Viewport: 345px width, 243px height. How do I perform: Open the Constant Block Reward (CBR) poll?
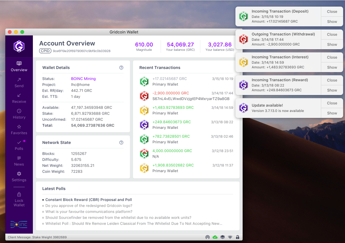tap(89, 200)
